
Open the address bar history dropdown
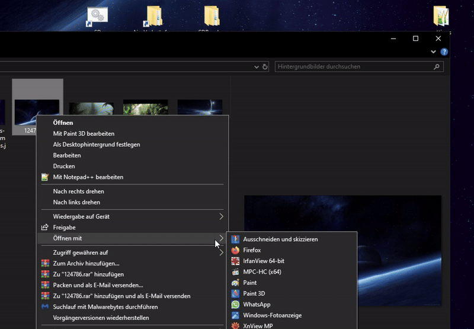(256, 67)
